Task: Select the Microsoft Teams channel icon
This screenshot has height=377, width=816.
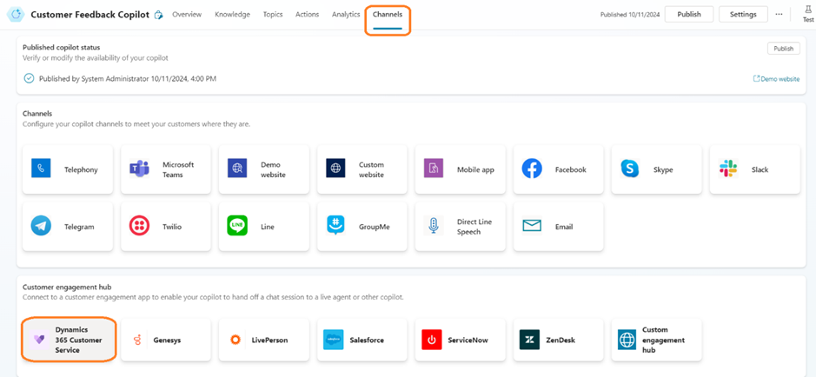Action: (x=139, y=169)
